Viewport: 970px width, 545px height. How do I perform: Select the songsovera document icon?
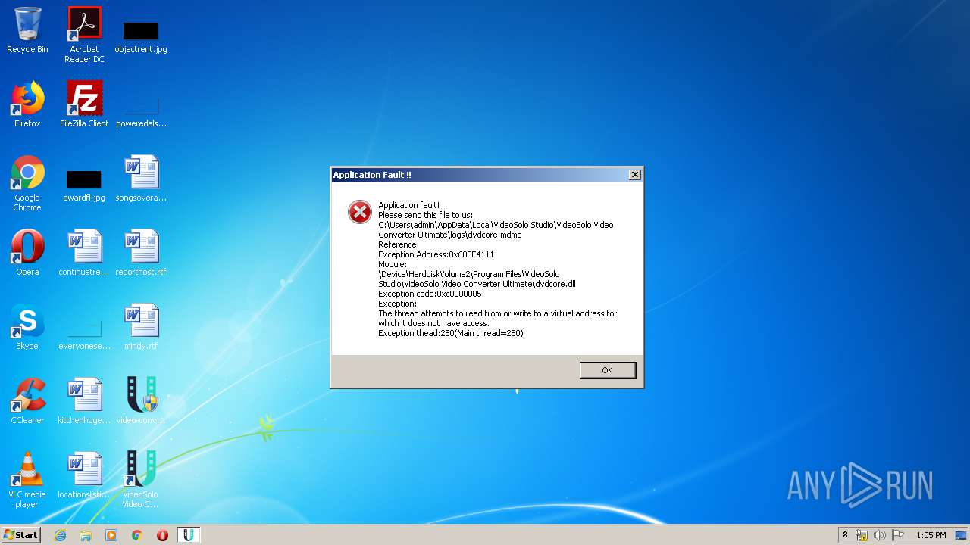141,179
